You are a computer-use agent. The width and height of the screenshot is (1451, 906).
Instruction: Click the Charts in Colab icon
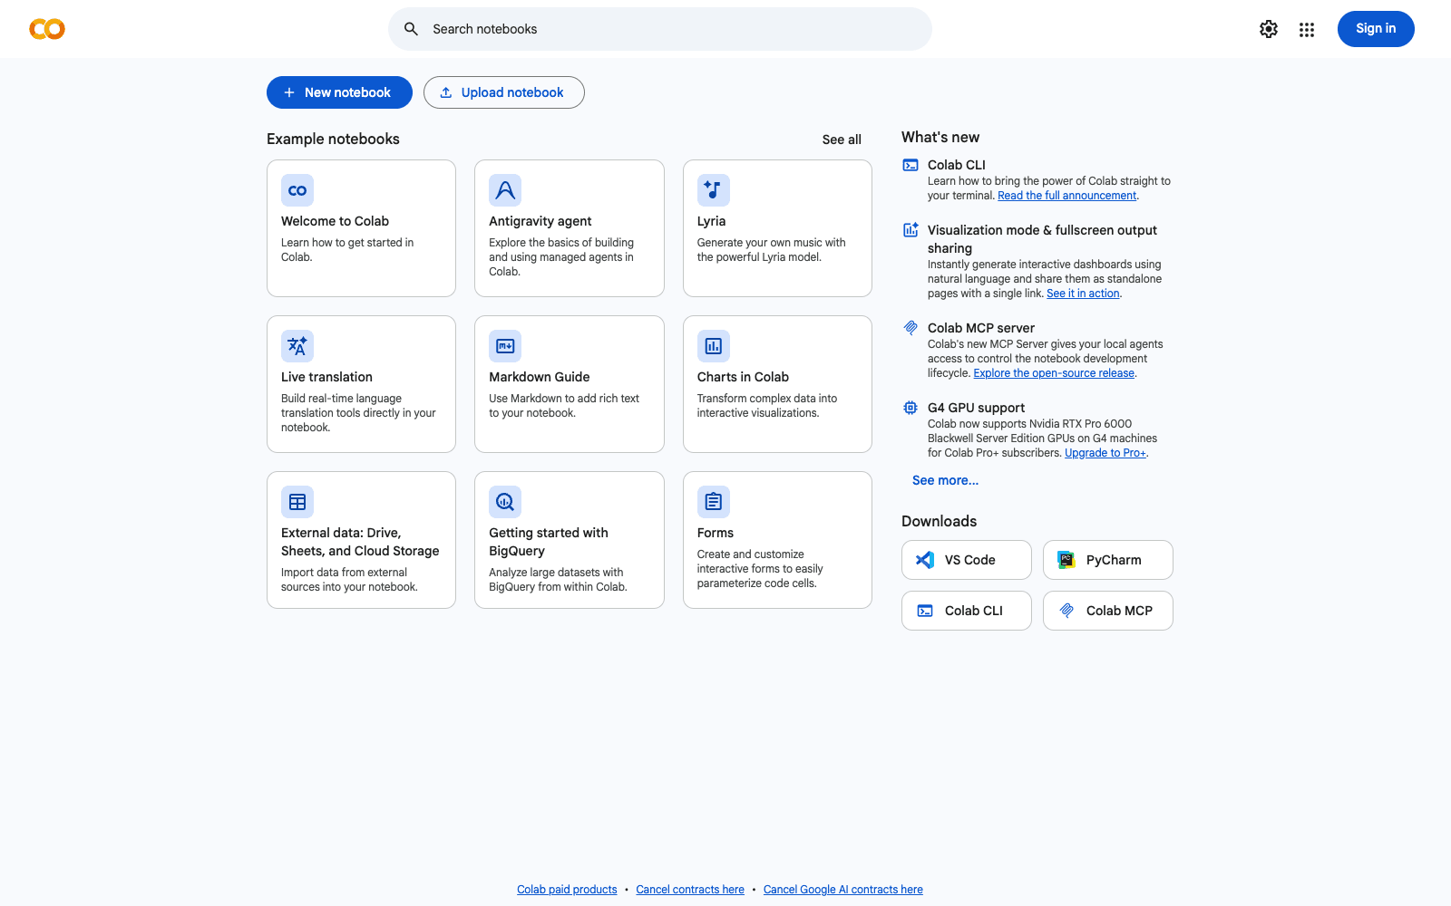pos(714,346)
